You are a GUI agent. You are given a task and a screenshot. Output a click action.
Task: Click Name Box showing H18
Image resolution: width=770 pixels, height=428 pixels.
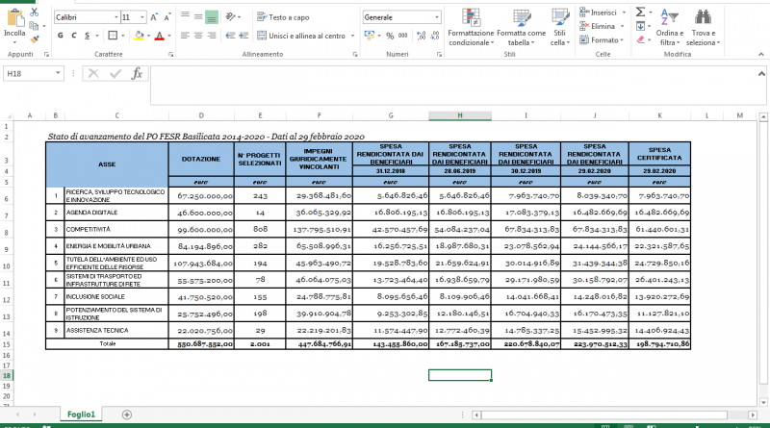[x=33, y=74]
